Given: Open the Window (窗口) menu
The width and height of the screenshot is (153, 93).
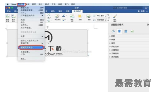Looking at the screenshot, I should point(67,4).
